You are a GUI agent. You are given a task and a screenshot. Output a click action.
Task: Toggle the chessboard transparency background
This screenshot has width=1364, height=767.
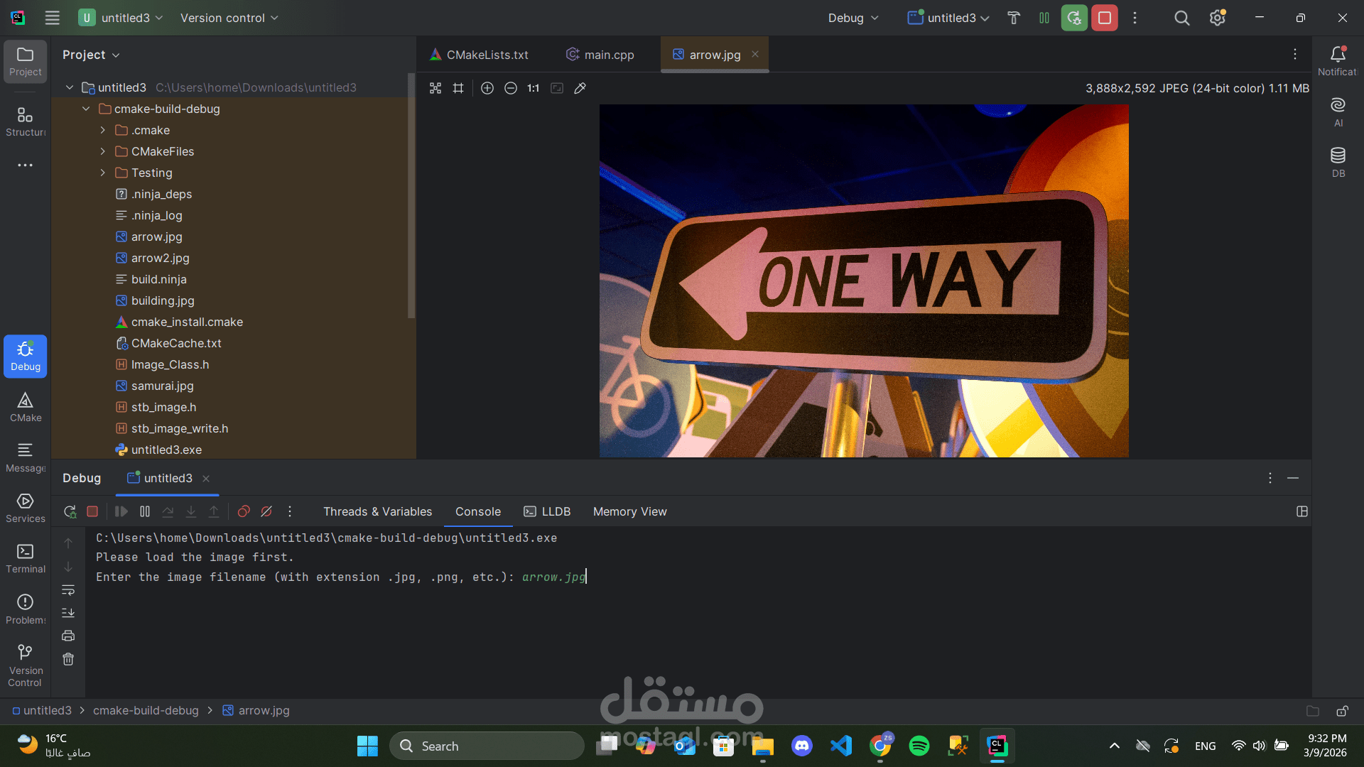[x=435, y=88]
